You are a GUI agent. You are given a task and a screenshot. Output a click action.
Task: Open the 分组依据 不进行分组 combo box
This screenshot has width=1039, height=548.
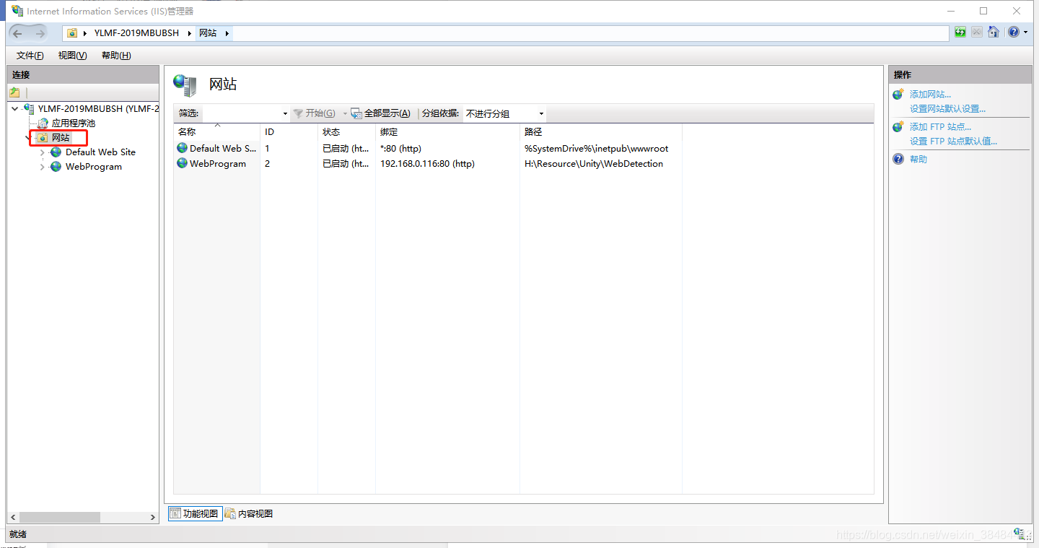click(504, 113)
